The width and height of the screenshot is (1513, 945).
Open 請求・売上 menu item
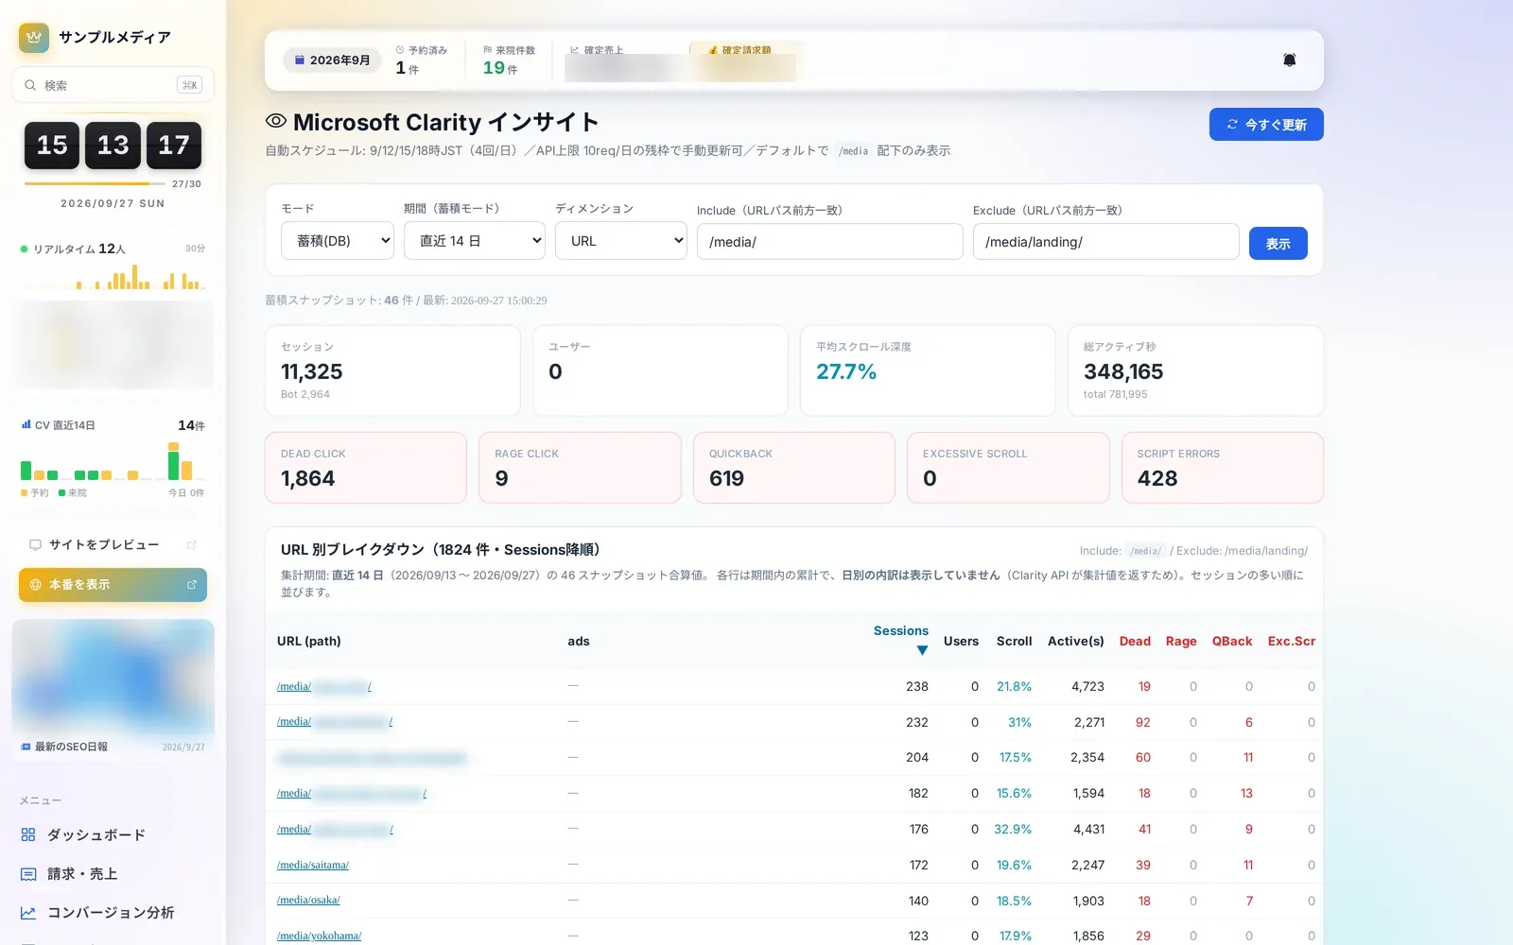pyautogui.click(x=113, y=874)
